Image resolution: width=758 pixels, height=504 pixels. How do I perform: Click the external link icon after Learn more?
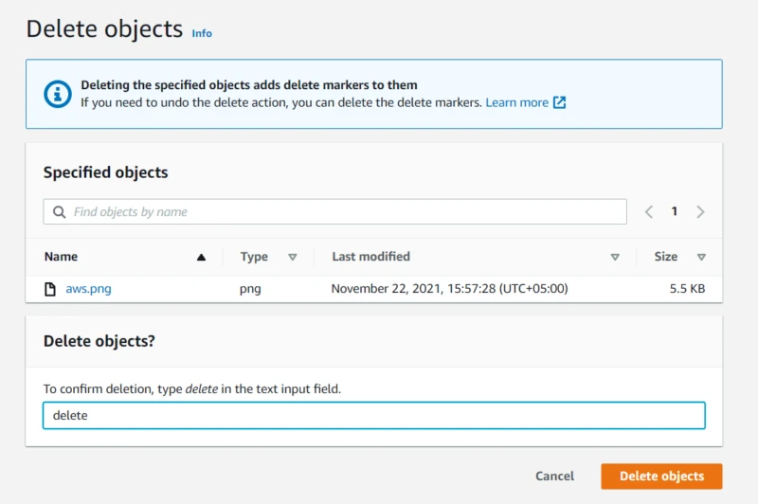click(559, 102)
